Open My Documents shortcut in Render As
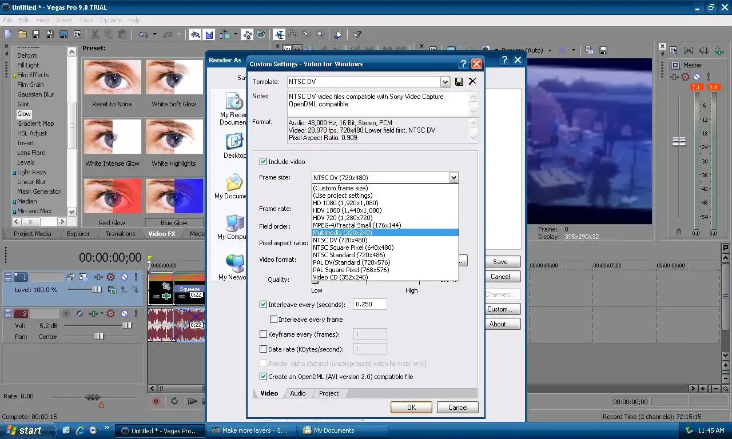This screenshot has width=732, height=439. coord(232,186)
